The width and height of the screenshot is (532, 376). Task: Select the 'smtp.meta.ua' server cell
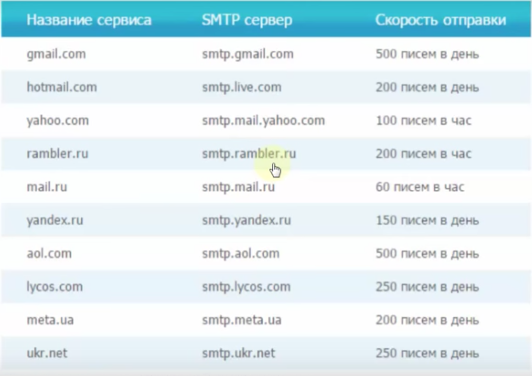242,320
